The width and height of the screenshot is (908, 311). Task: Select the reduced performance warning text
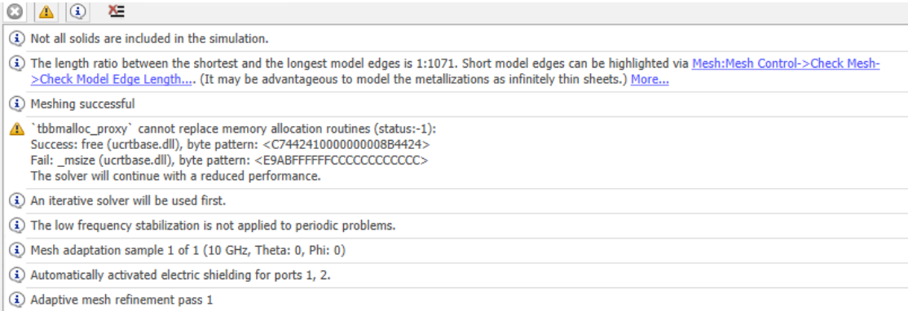pyautogui.click(x=175, y=177)
